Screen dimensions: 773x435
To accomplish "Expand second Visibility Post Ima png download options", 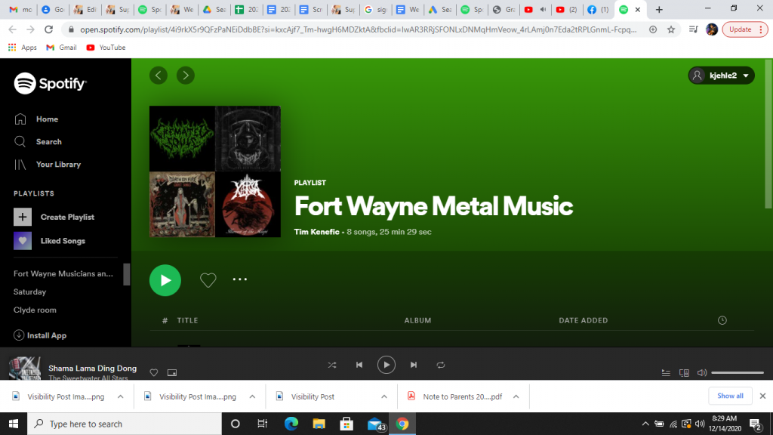I will pos(252,396).
